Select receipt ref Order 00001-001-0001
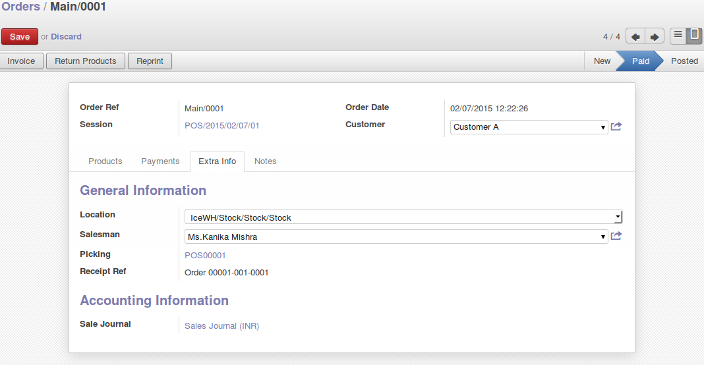The height and width of the screenshot is (365, 704). [x=227, y=273]
